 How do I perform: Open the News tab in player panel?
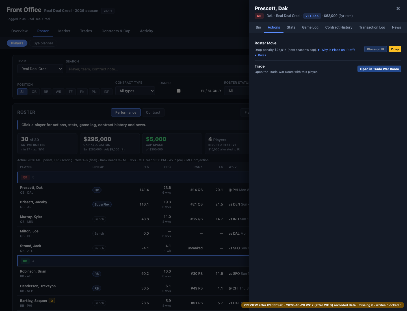point(397,27)
